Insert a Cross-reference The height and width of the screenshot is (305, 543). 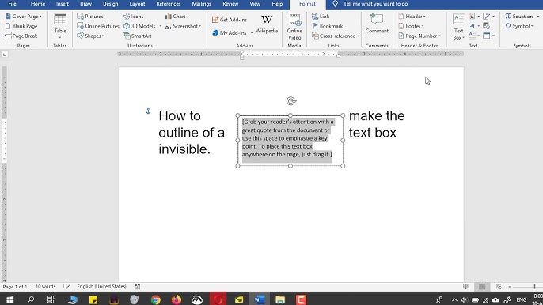[x=333, y=36]
